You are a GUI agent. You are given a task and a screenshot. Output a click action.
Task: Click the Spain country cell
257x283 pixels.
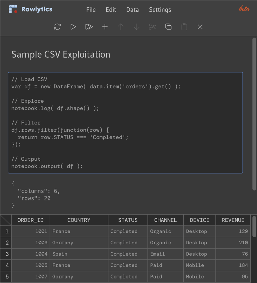pos(79,254)
